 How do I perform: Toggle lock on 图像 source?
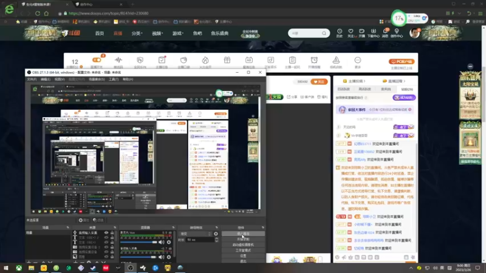point(112,257)
